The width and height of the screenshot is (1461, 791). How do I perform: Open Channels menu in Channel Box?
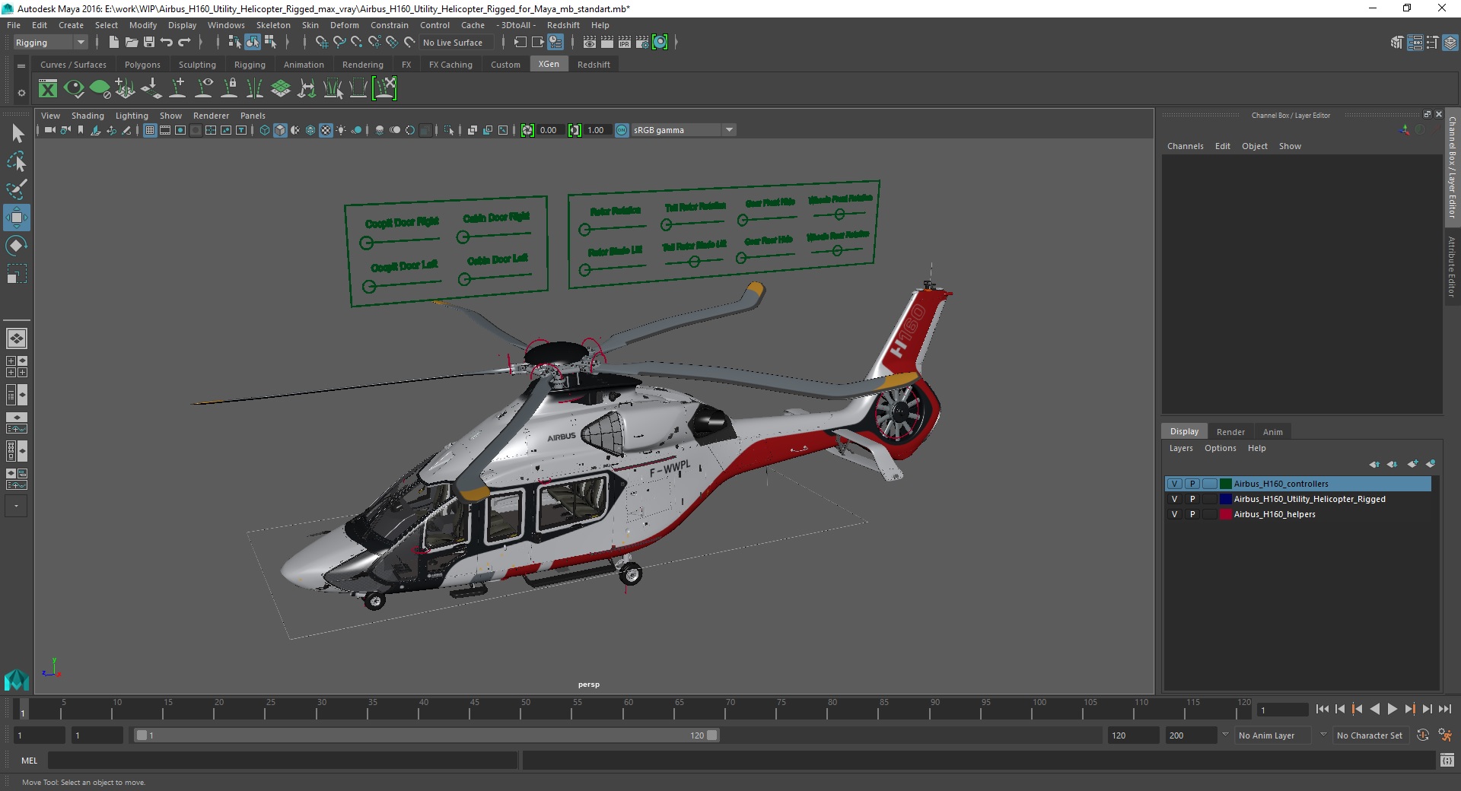pos(1185,146)
